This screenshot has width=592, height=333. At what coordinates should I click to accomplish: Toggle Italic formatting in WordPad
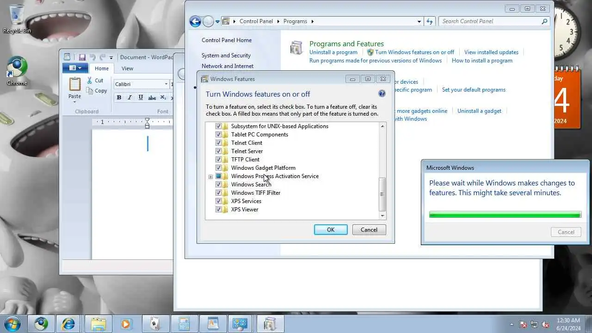click(129, 98)
